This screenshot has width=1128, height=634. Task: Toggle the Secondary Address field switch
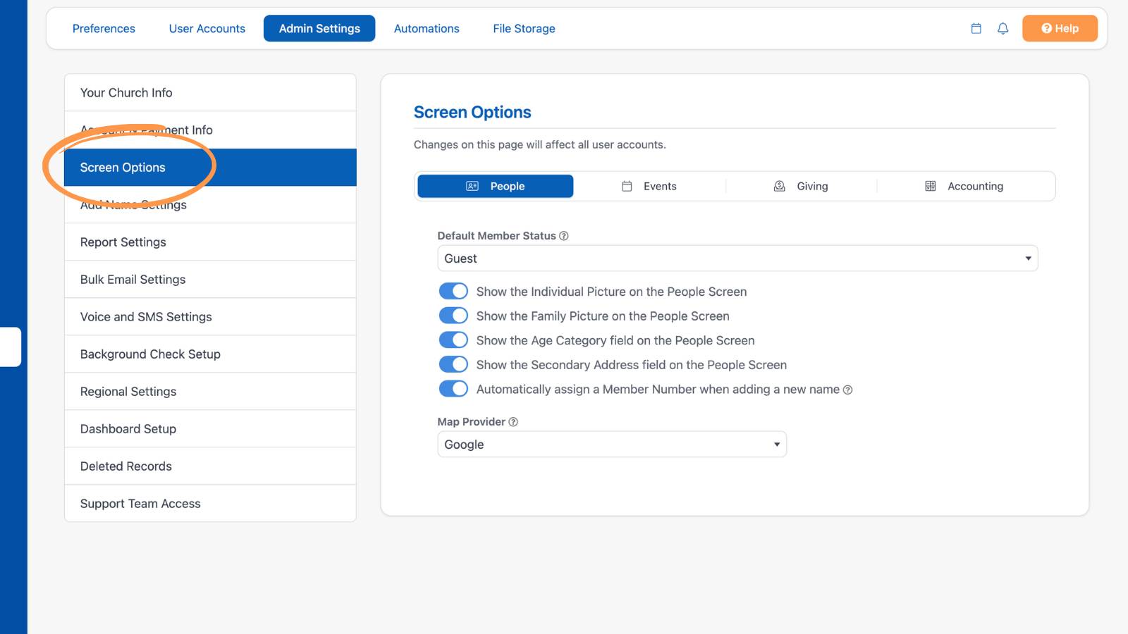(x=453, y=364)
